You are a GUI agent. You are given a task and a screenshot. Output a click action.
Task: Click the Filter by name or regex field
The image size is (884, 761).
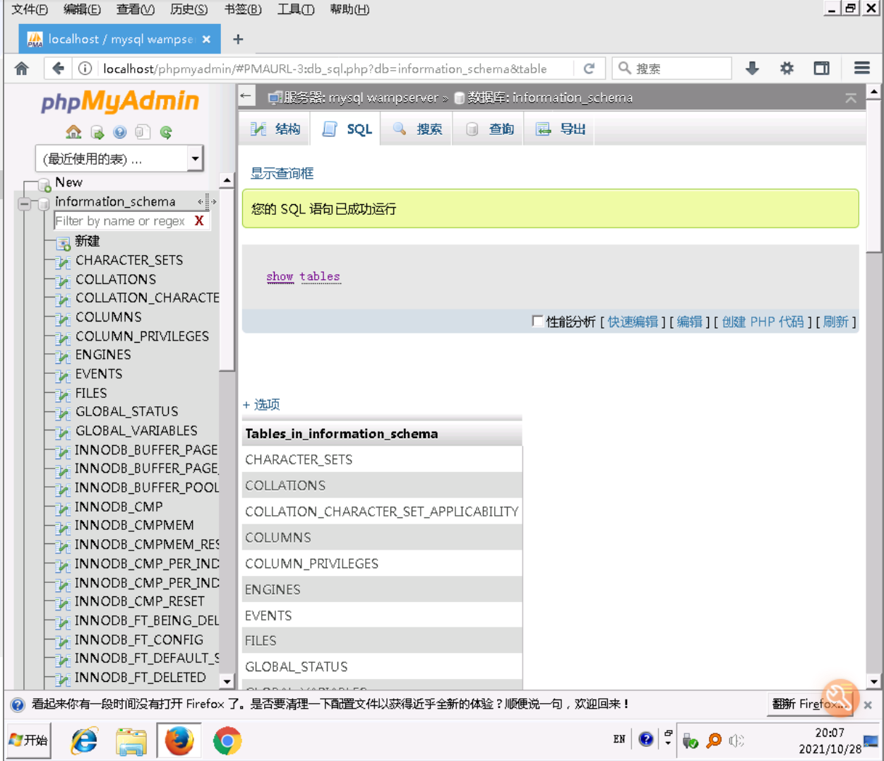tap(123, 221)
